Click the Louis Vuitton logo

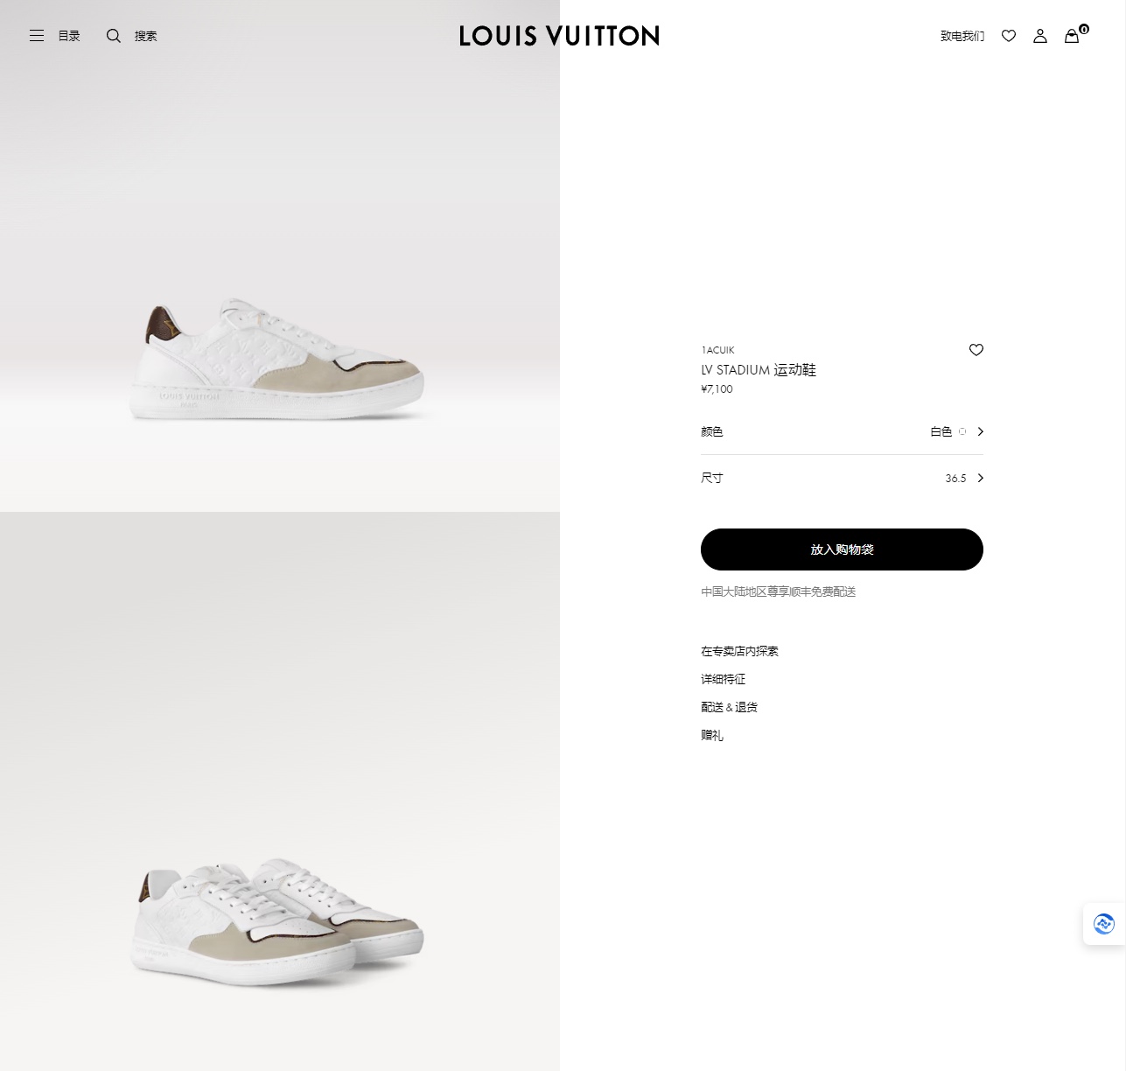(x=559, y=36)
